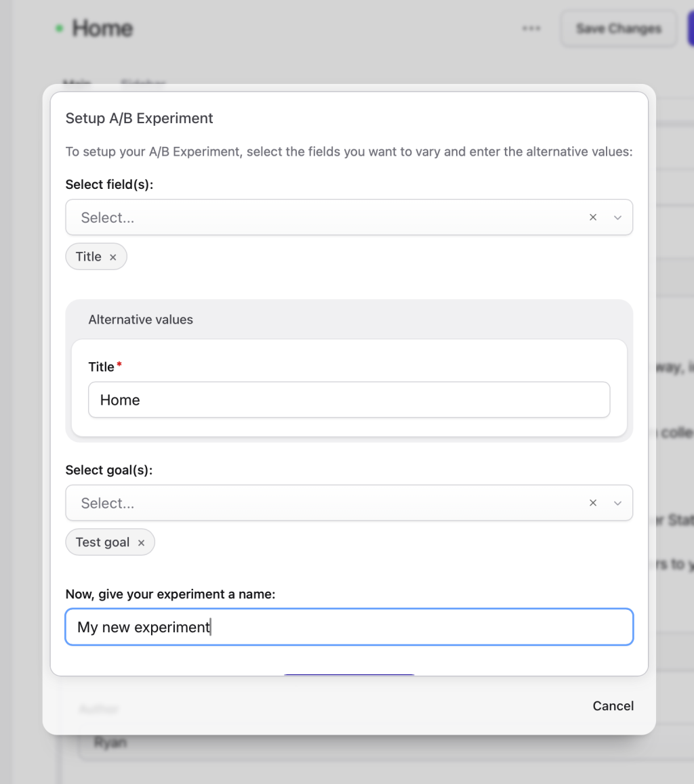The height and width of the screenshot is (784, 694).
Task: Click the experiment name text field
Action: 348,627
